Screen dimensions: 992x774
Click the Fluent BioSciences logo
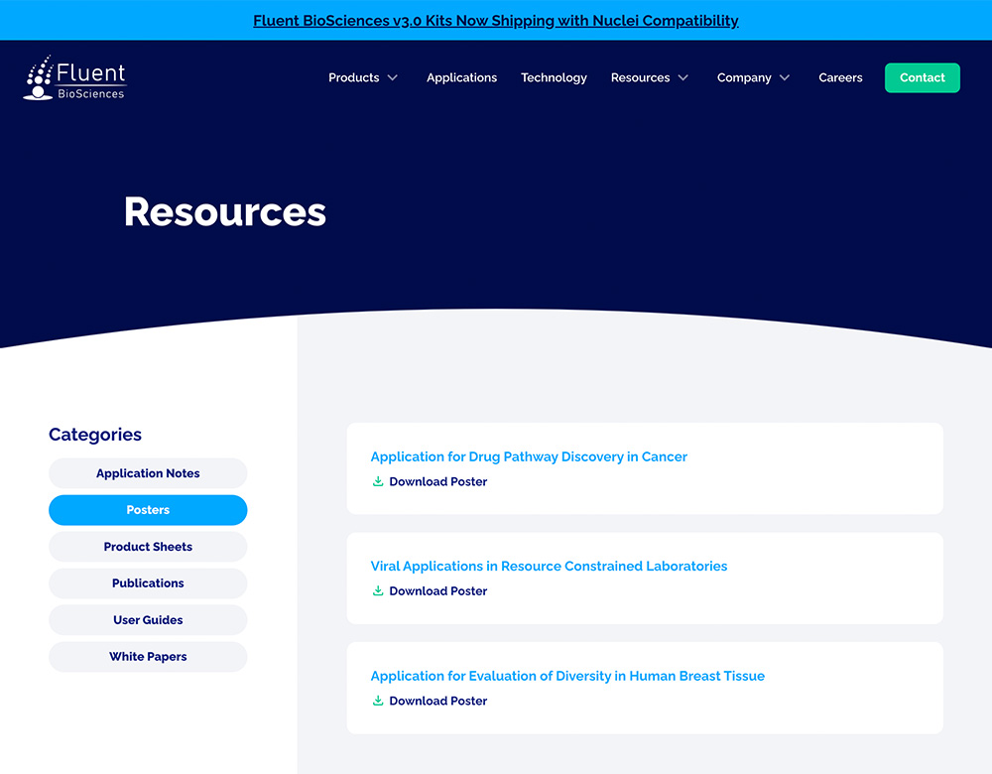(74, 78)
